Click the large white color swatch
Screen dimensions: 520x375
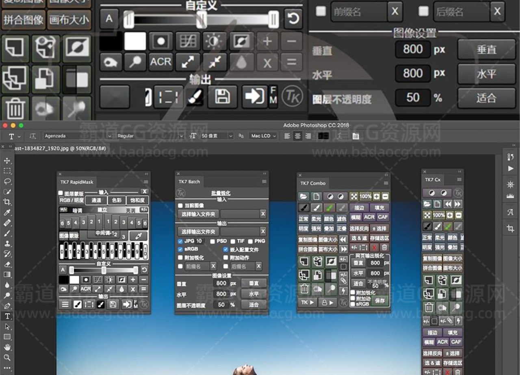[x=135, y=41]
